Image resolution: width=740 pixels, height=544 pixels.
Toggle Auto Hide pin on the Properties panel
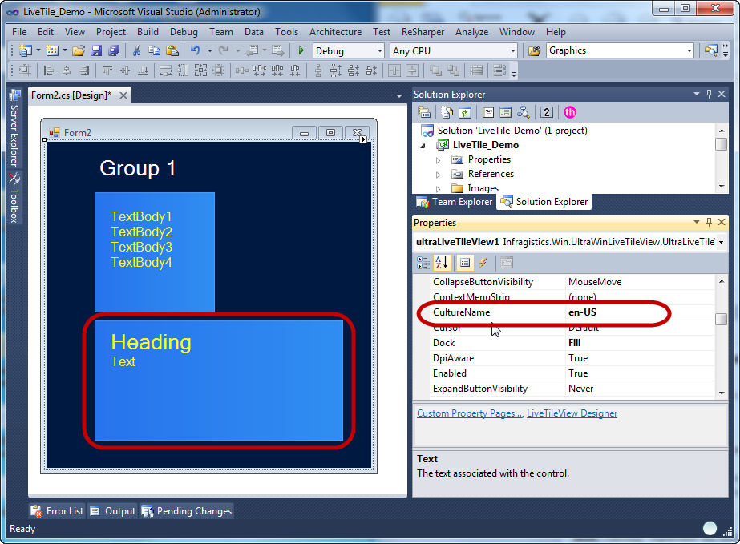[710, 223]
